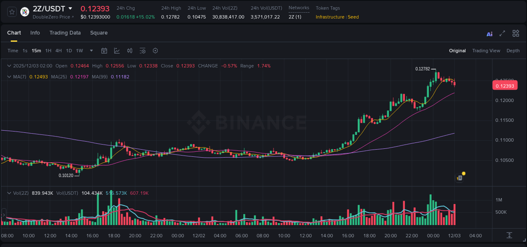Click the news icon with yellow notification dot
527x247 pixels.
coord(460,177)
